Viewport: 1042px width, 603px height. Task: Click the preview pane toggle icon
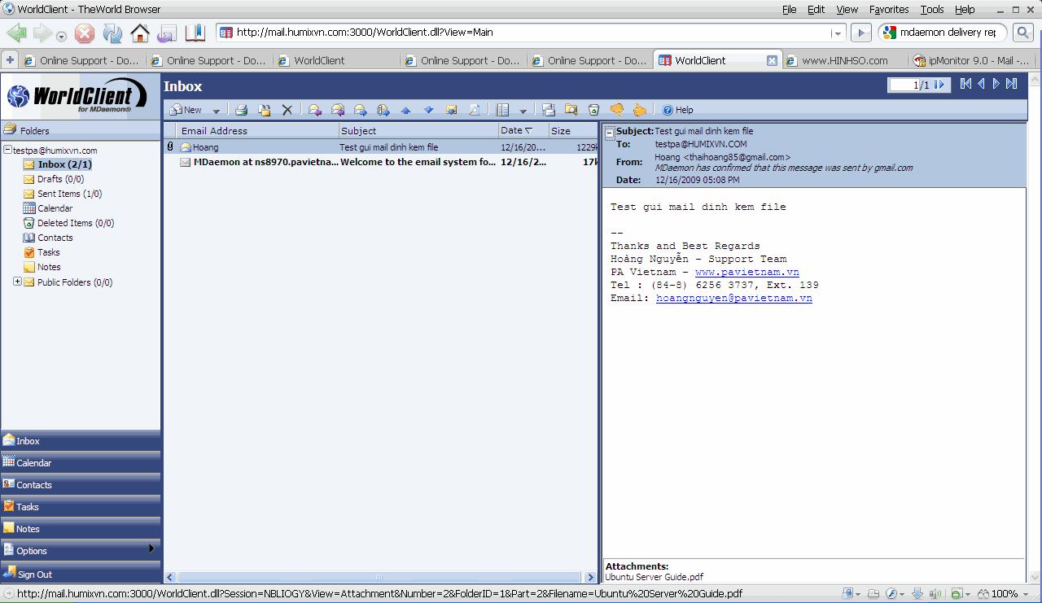click(549, 110)
